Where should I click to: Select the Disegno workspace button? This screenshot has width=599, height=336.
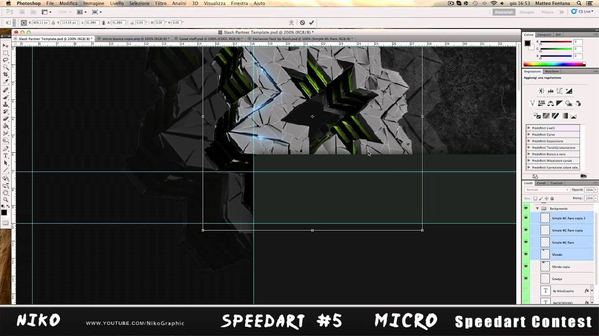tap(527, 12)
